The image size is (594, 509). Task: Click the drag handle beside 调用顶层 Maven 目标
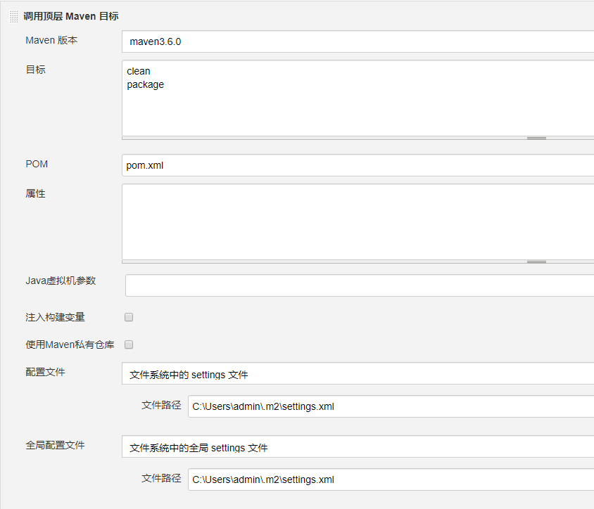pyautogui.click(x=13, y=17)
